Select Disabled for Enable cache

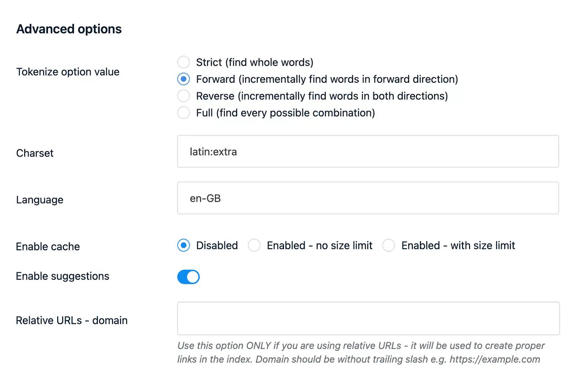(x=183, y=245)
